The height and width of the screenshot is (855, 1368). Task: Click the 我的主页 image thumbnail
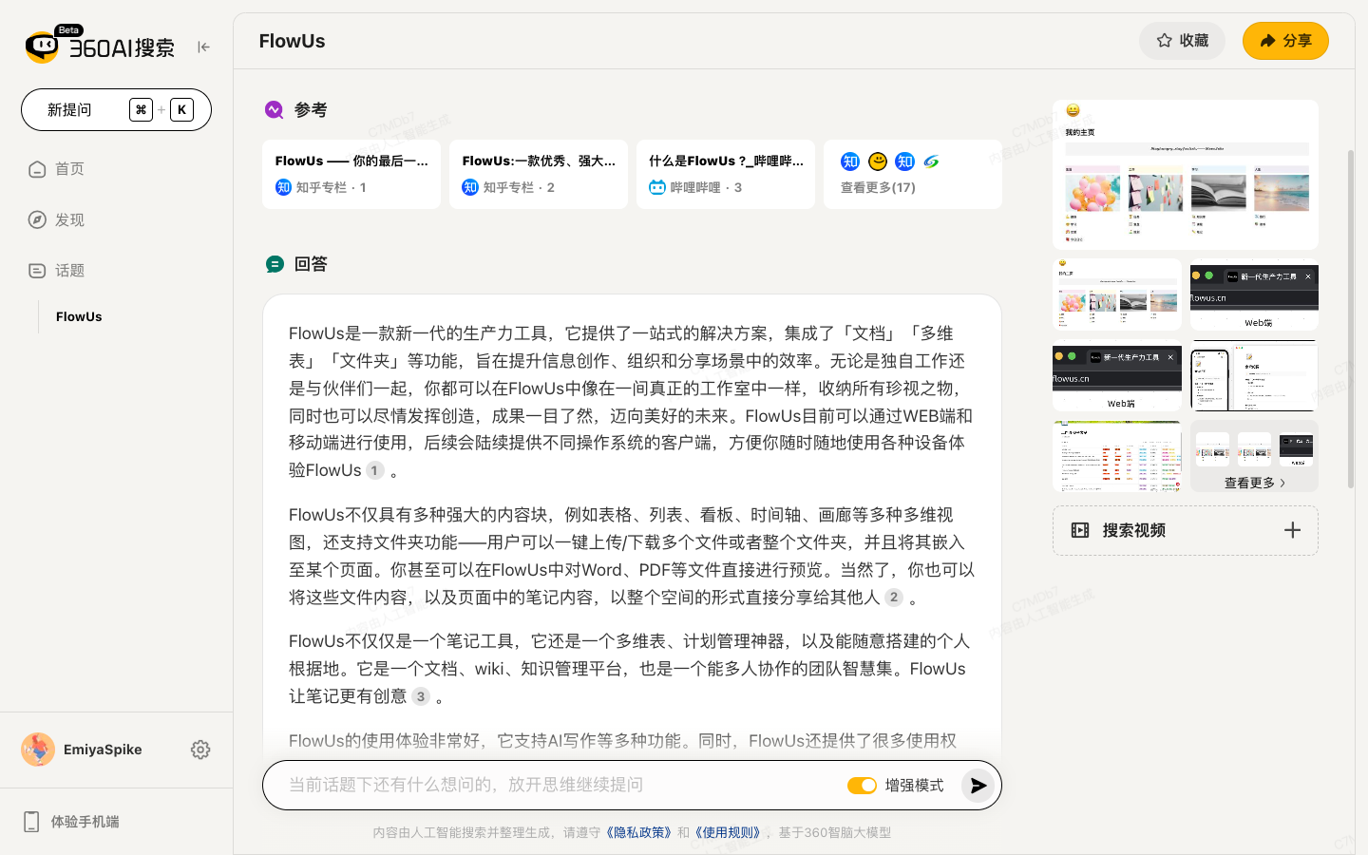coord(1186,174)
